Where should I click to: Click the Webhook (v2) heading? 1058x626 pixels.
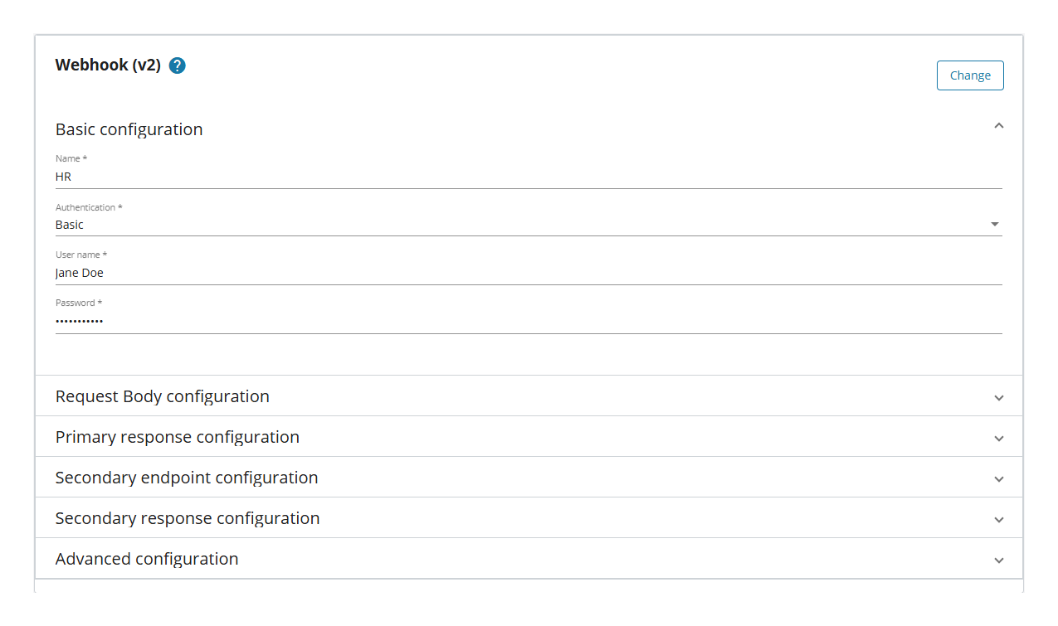[x=108, y=65]
